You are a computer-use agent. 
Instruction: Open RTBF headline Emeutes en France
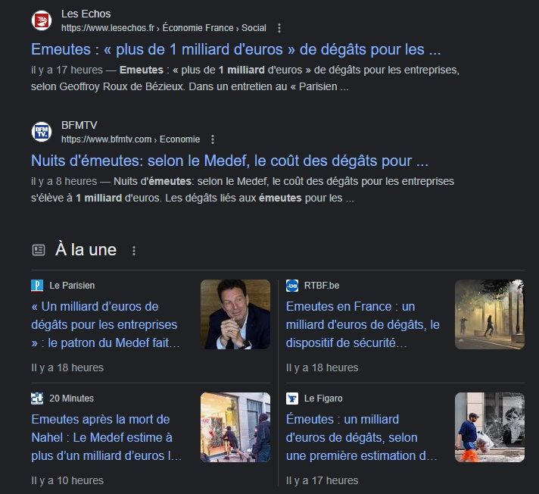(363, 325)
